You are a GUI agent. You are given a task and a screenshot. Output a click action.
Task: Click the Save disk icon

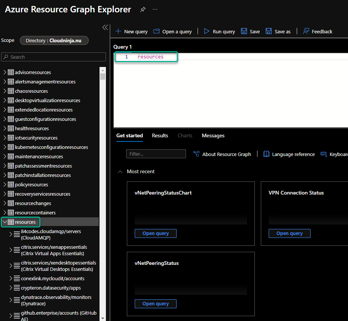[x=244, y=31]
